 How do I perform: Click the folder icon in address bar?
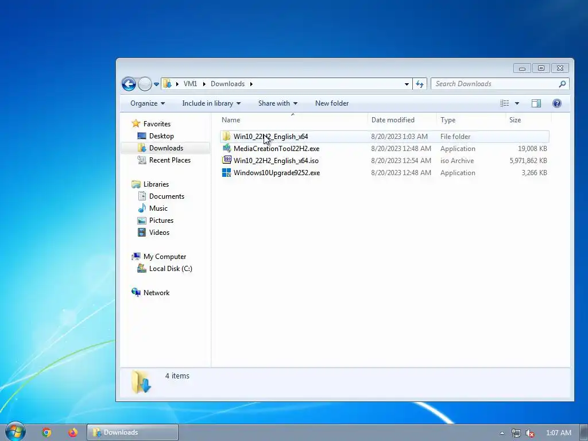click(x=167, y=84)
